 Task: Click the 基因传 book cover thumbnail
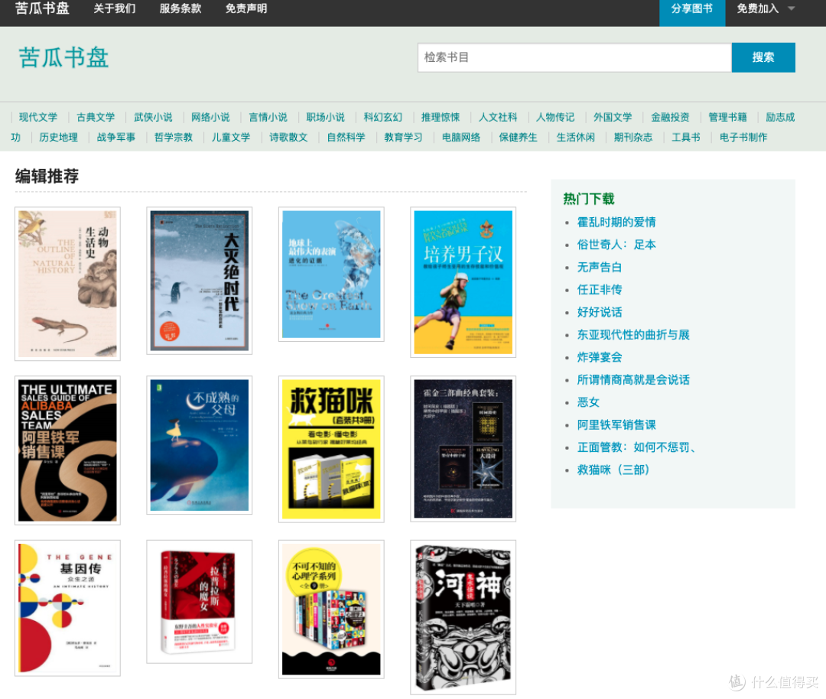67,607
